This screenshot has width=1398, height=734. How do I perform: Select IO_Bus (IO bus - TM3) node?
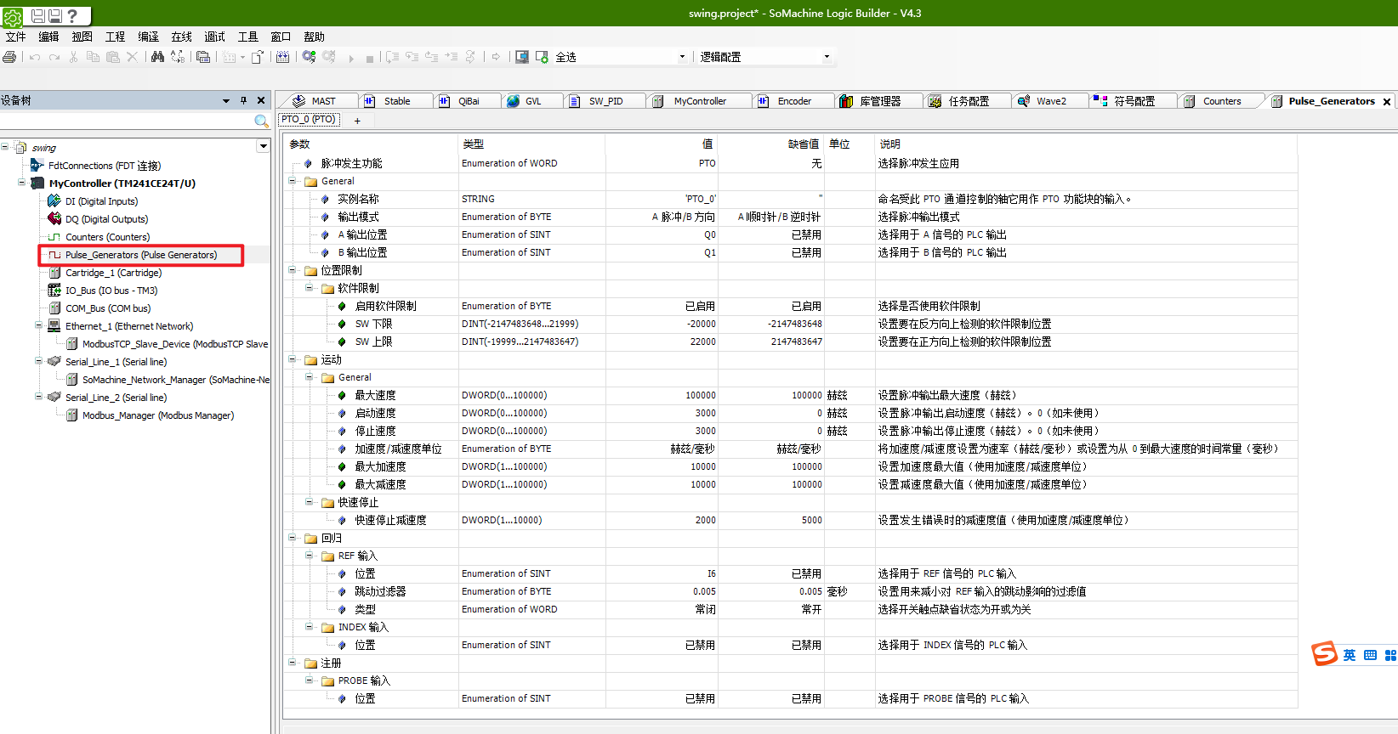pos(111,291)
